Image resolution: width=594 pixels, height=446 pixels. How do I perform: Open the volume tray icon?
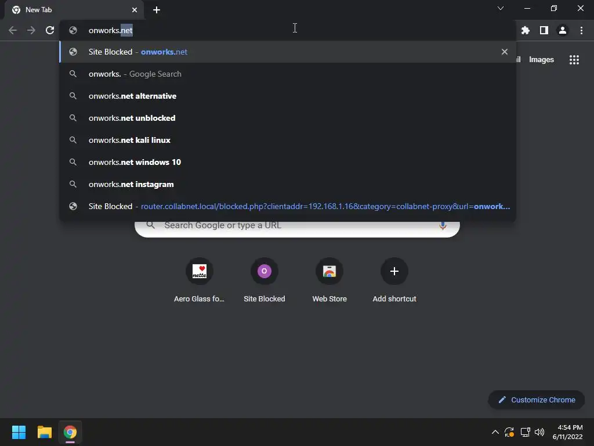pos(539,432)
